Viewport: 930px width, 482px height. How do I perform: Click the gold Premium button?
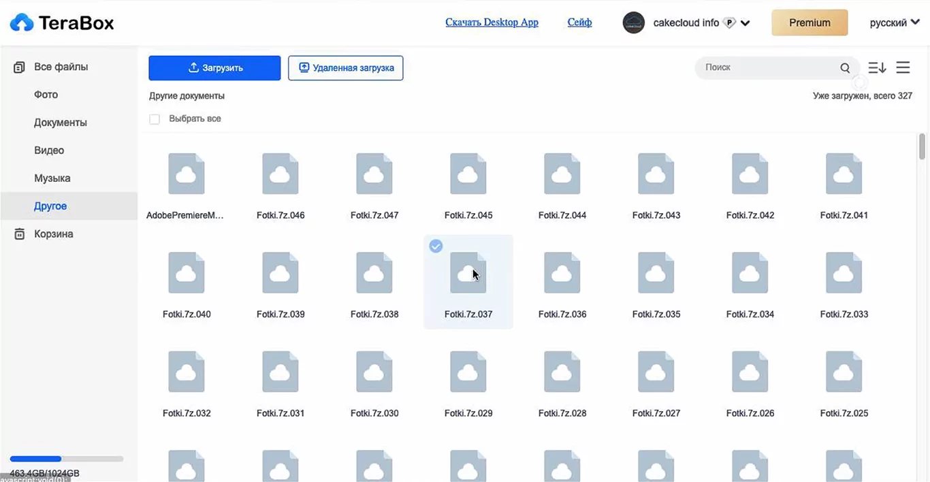[x=809, y=22]
